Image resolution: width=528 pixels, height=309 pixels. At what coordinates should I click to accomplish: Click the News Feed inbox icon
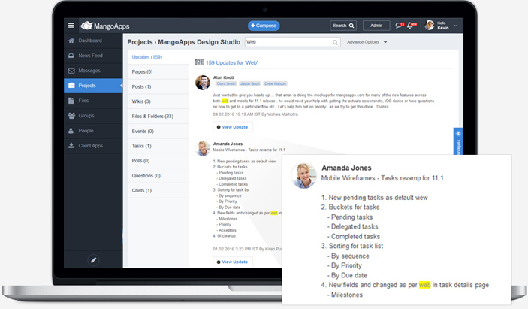click(71, 56)
